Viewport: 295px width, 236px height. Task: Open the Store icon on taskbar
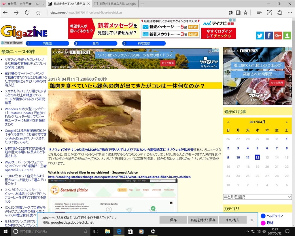tap(130, 231)
